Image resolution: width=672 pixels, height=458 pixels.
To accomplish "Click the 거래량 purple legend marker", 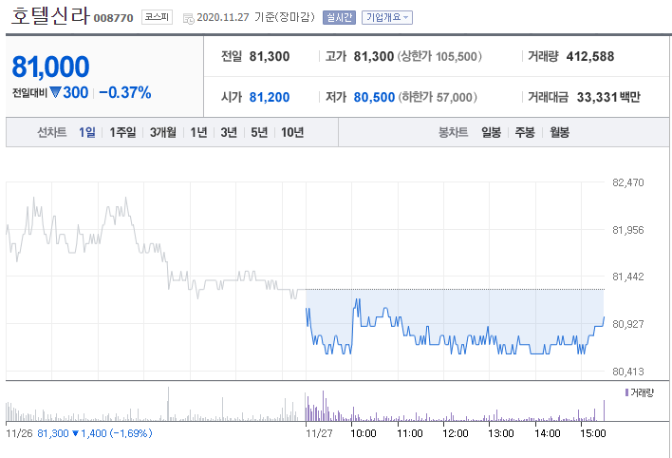I will coord(626,392).
